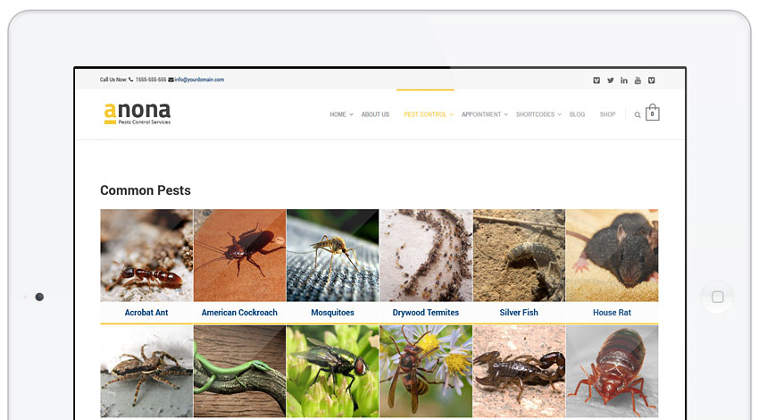Open the search magnifier icon

(638, 115)
